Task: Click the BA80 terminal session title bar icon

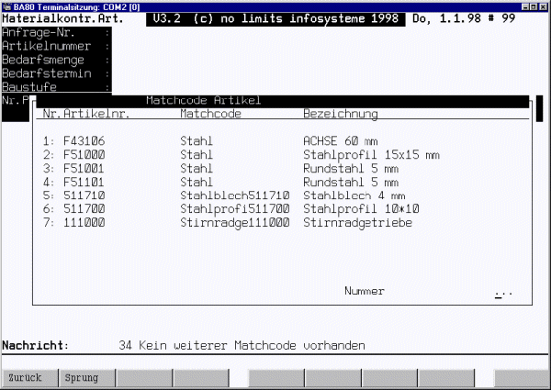Action: coord(7,6)
